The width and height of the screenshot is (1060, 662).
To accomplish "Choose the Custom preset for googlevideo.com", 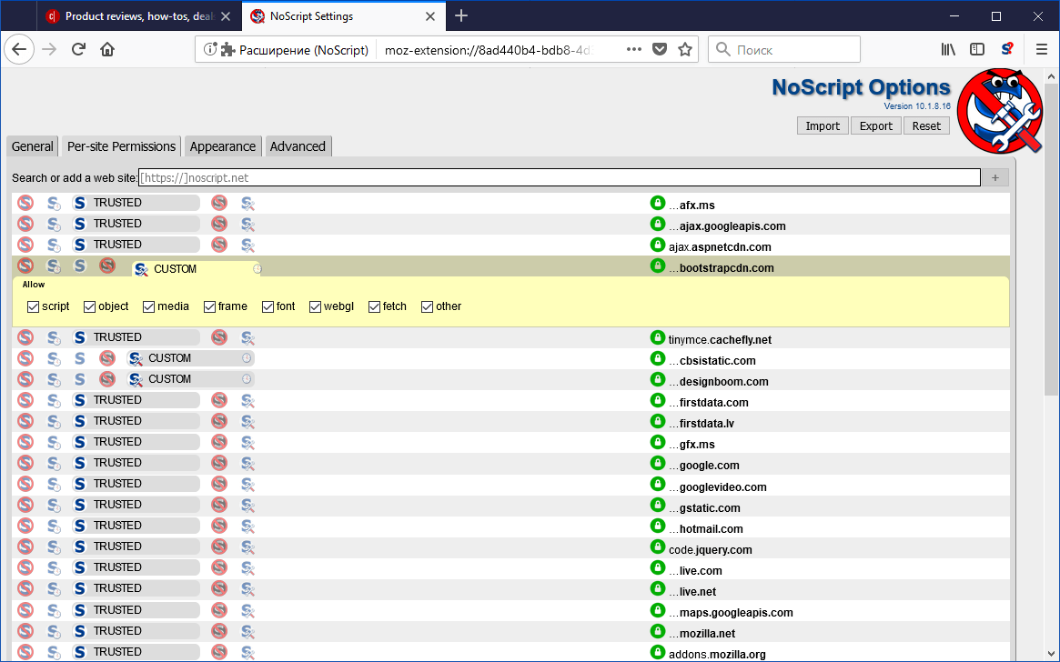I will (247, 484).
